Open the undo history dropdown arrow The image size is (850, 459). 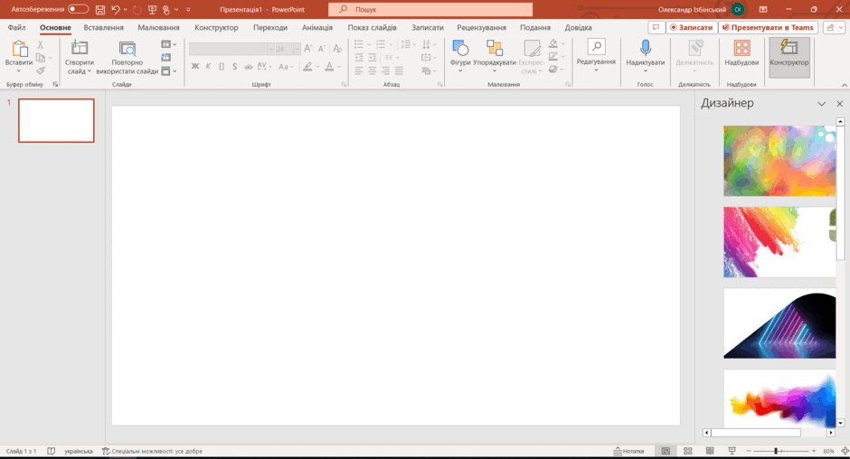click(x=125, y=9)
